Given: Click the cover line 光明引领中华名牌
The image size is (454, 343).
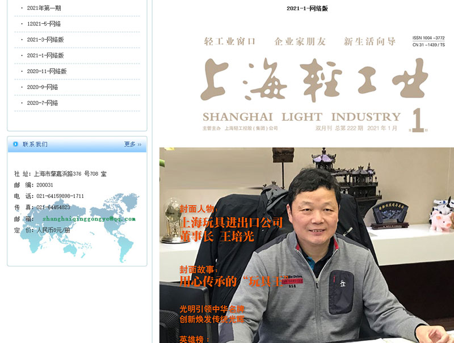Looking at the screenshot, I should 212,309.
